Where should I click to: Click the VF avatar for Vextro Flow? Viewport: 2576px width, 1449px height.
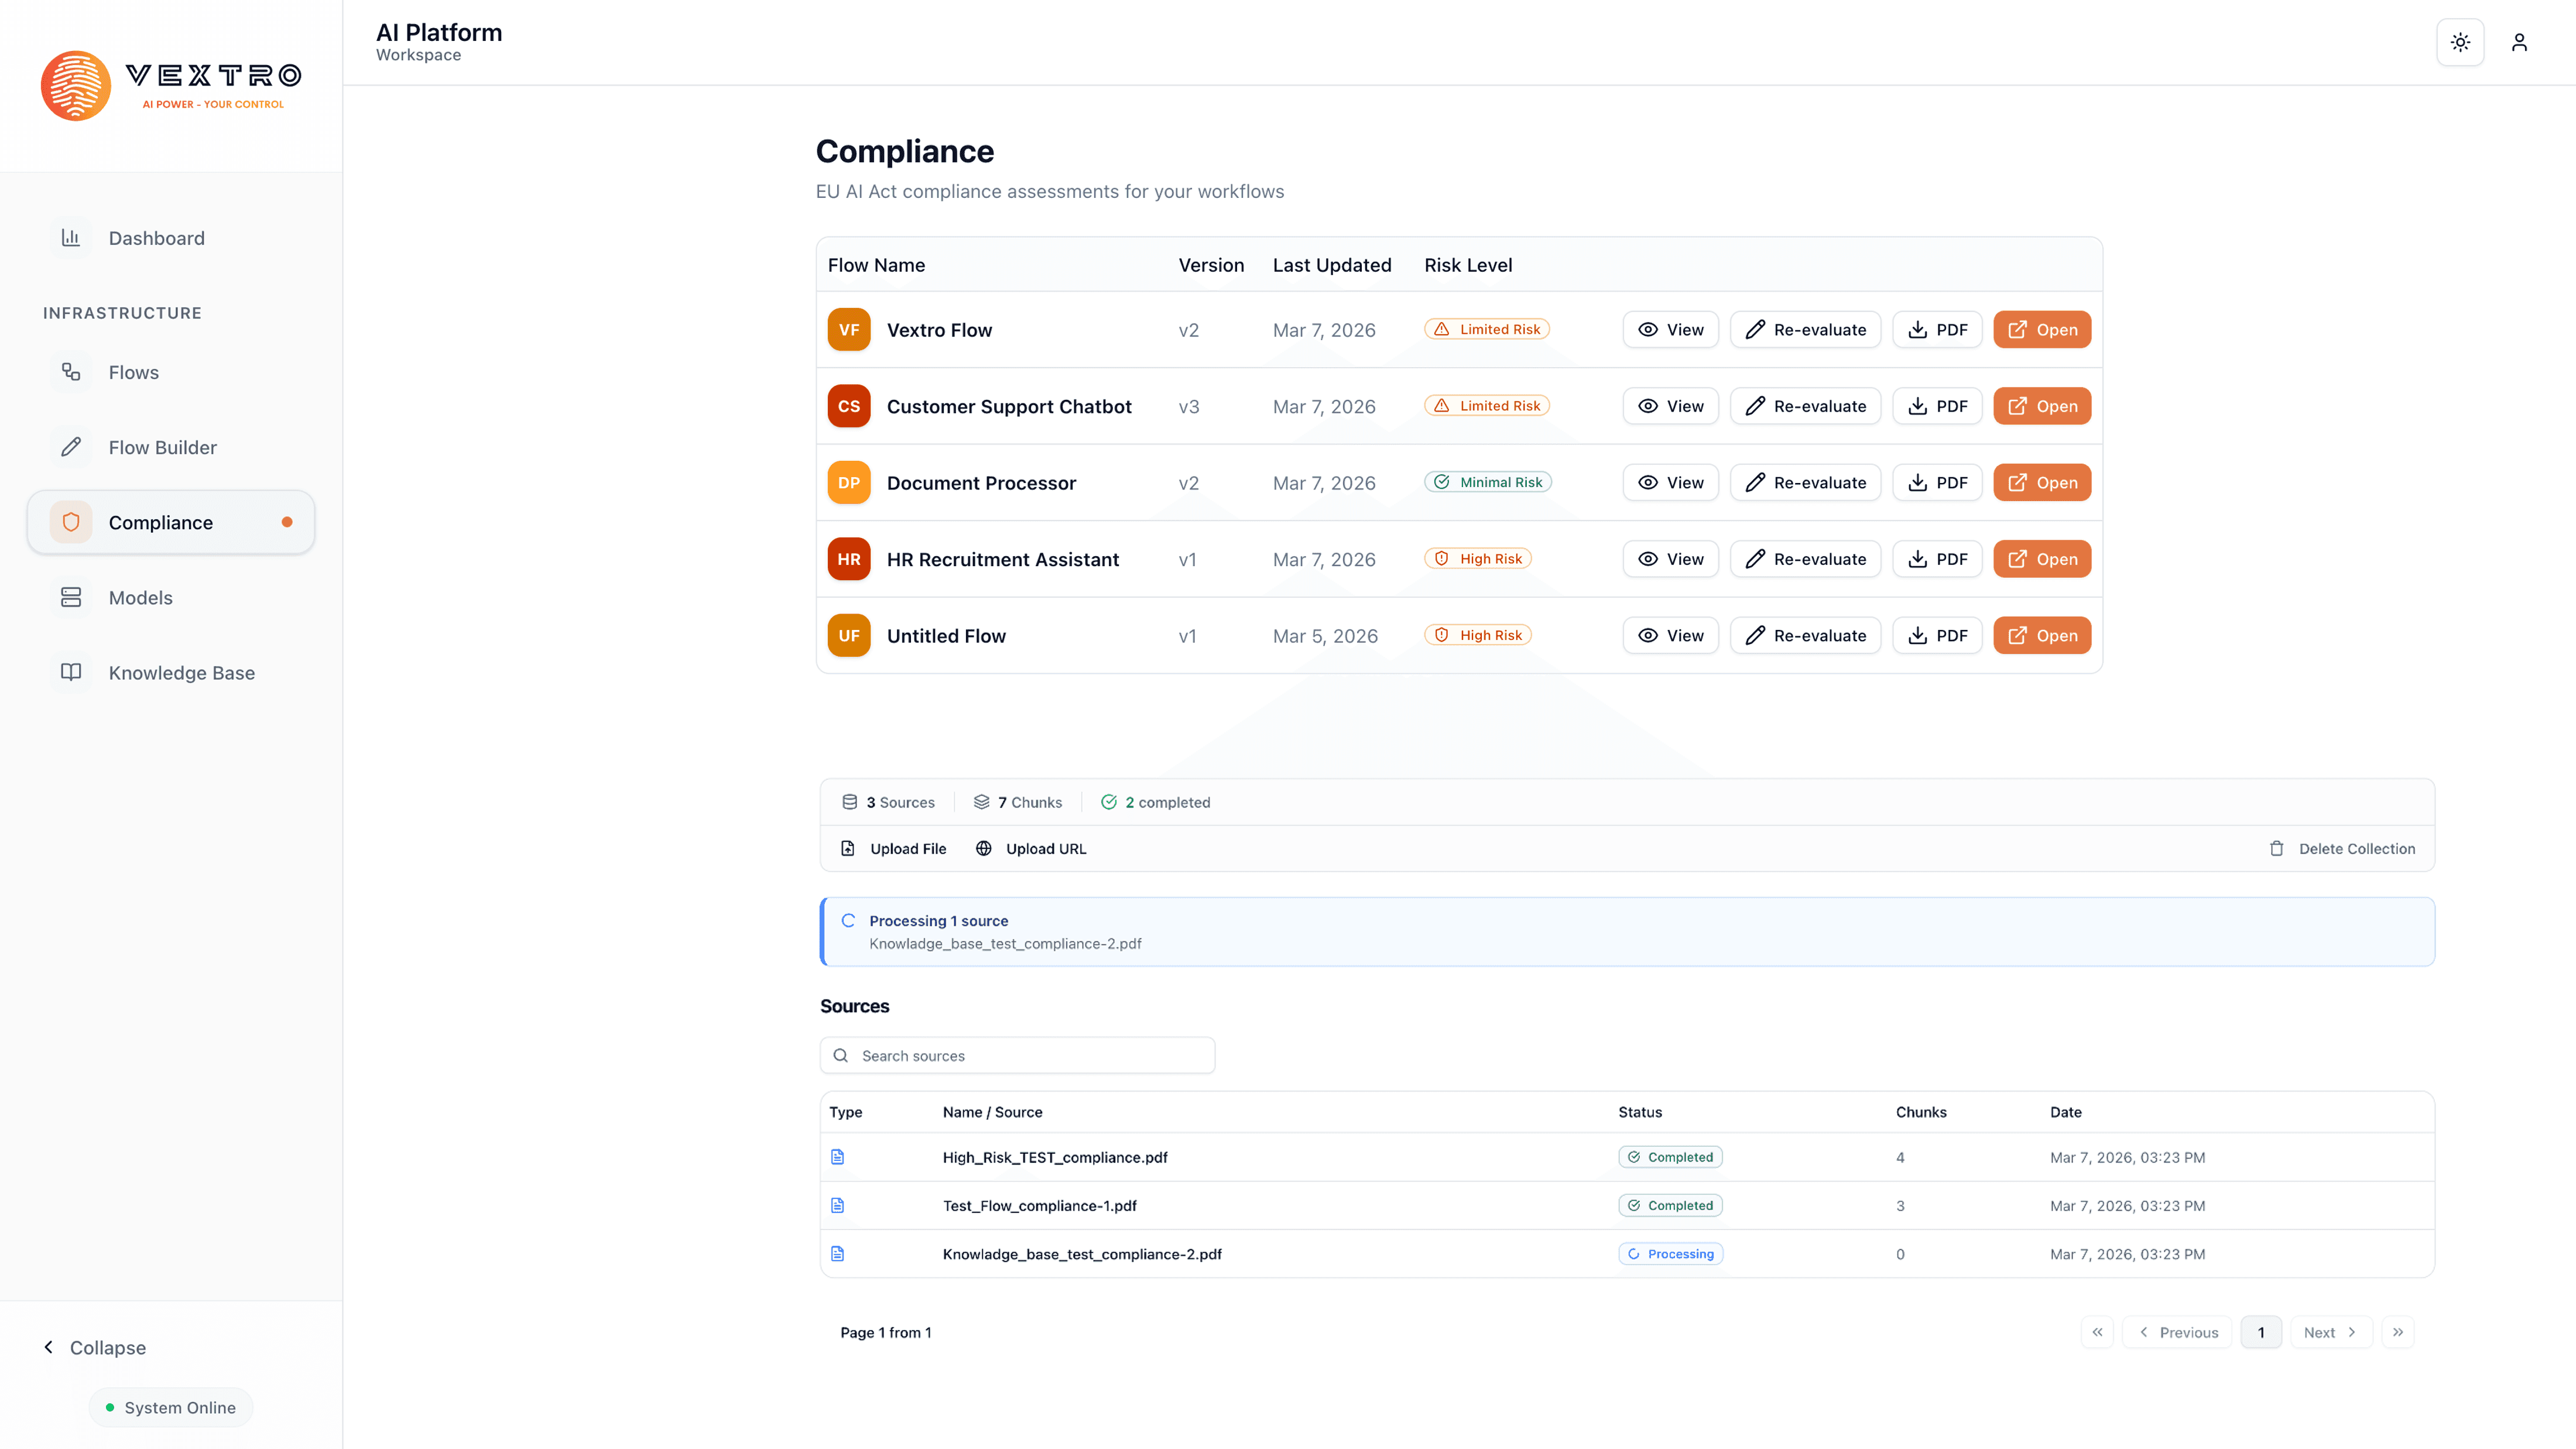tap(848, 330)
